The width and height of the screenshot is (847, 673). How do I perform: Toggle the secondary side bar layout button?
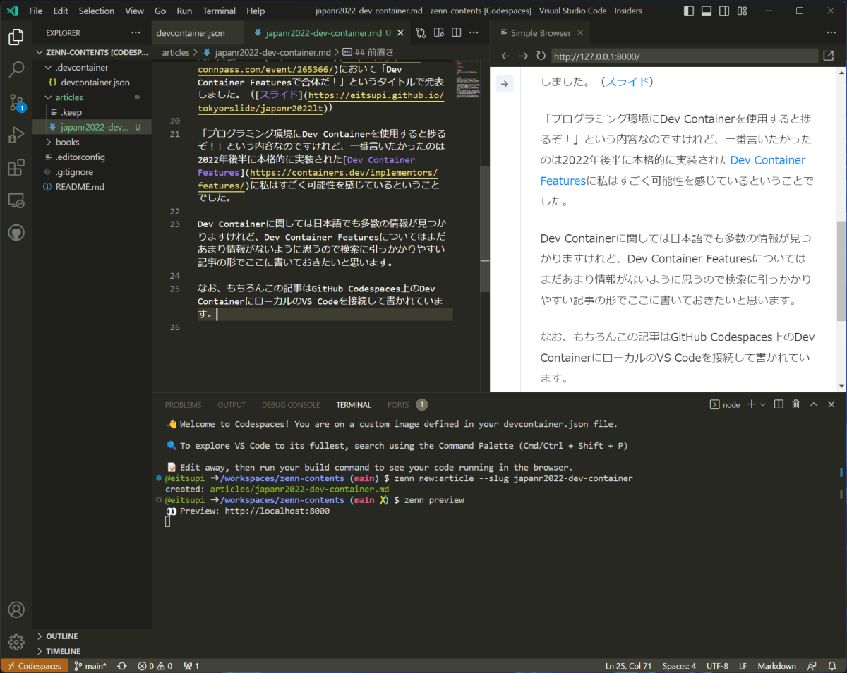[724, 11]
